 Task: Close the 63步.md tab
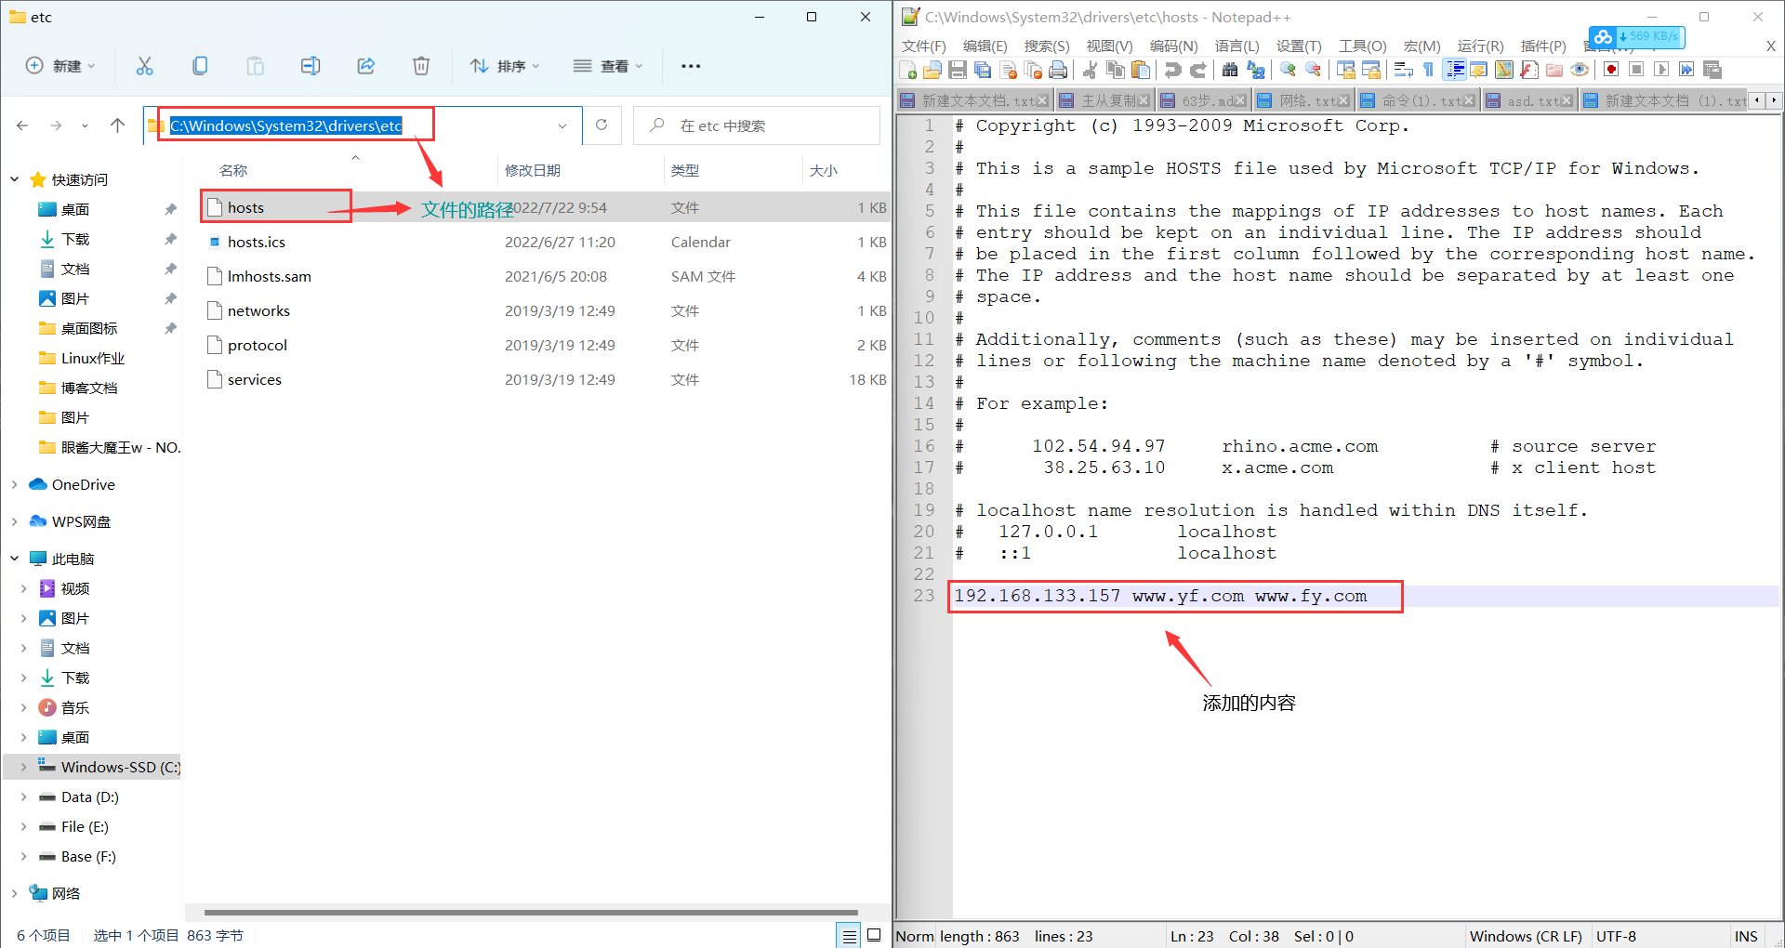(1240, 101)
